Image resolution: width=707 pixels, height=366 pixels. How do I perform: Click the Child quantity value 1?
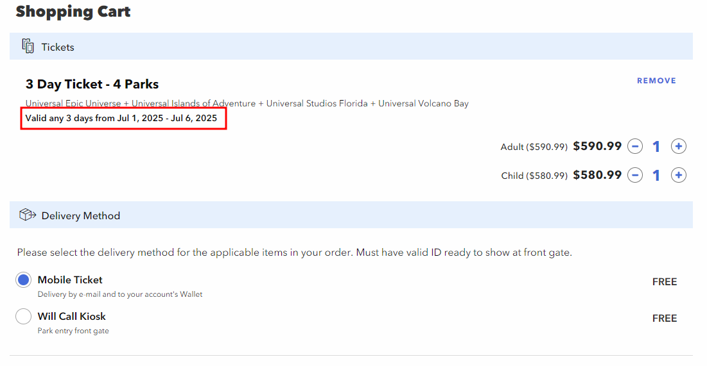coord(656,176)
